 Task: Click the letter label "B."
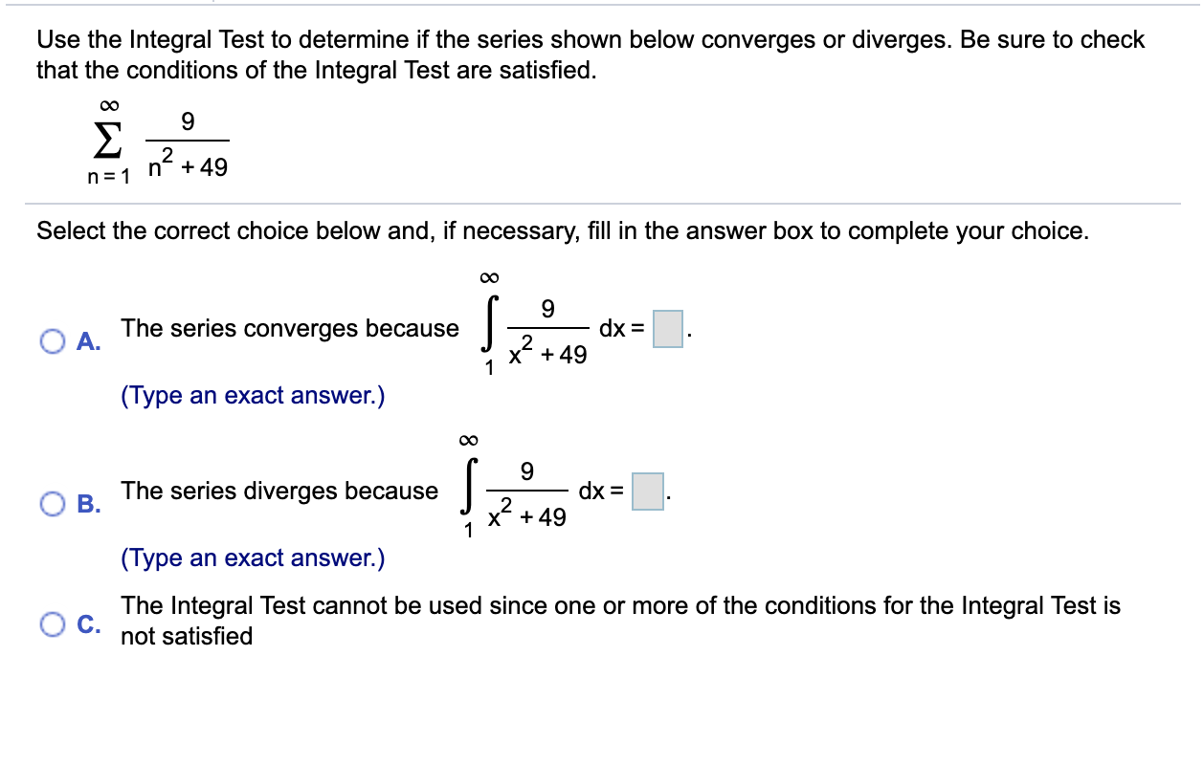(88, 504)
